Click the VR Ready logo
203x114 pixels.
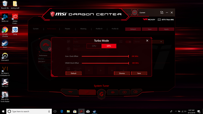click(x=149, y=20)
